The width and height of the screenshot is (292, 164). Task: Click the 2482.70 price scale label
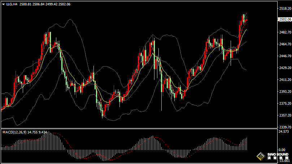tap(284, 32)
